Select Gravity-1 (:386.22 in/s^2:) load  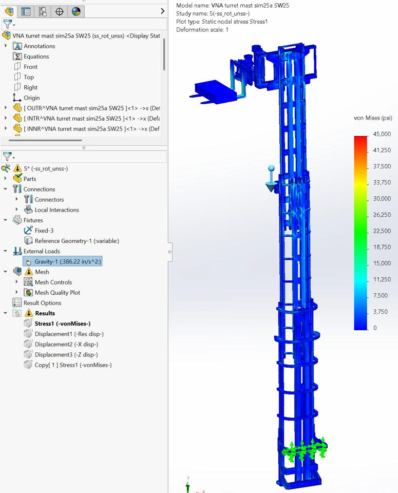point(63,261)
